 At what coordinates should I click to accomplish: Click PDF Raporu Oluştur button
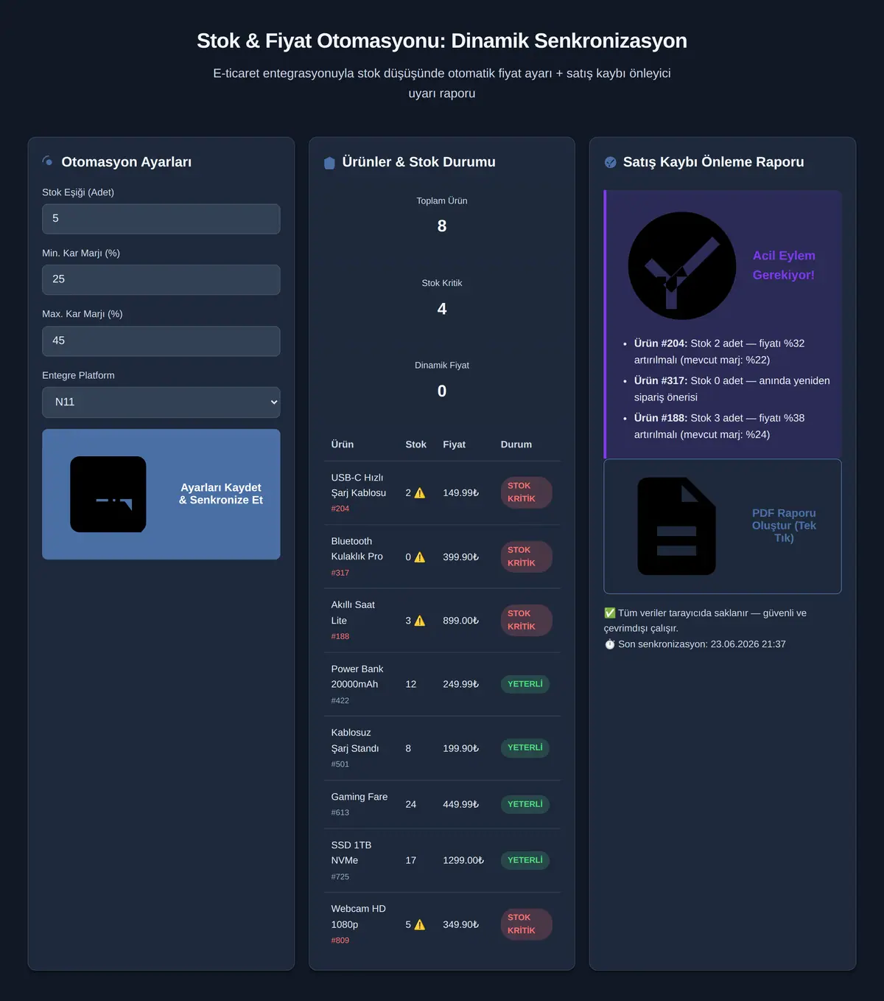723,526
